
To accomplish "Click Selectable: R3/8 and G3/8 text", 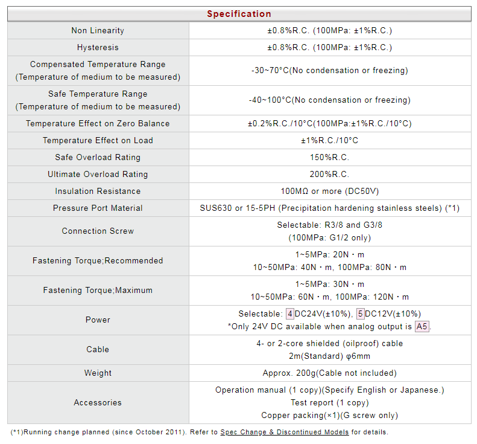I will (330, 225).
